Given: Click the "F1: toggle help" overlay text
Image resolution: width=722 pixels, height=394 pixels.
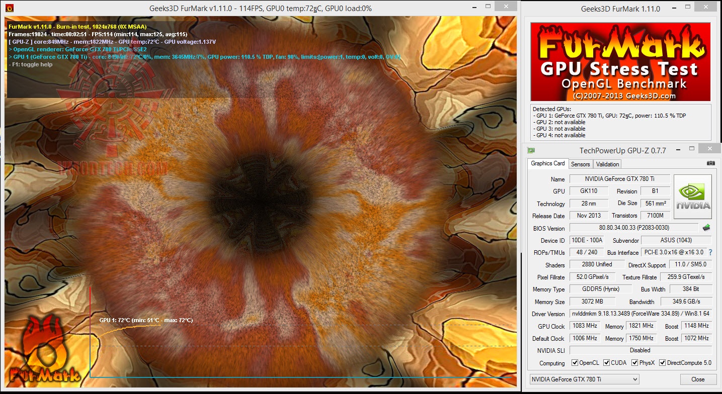Looking at the screenshot, I should 31,64.
